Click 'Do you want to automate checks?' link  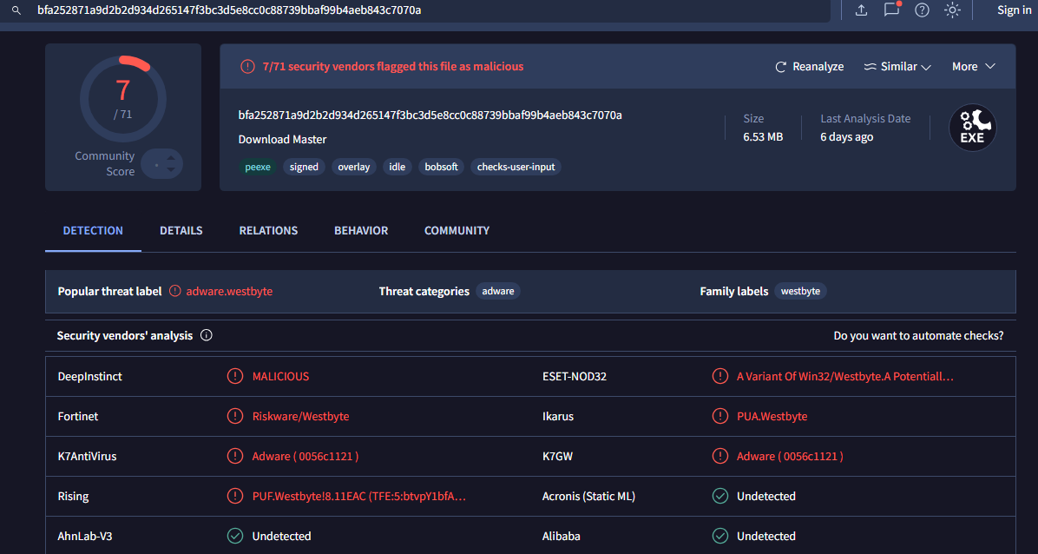(918, 335)
